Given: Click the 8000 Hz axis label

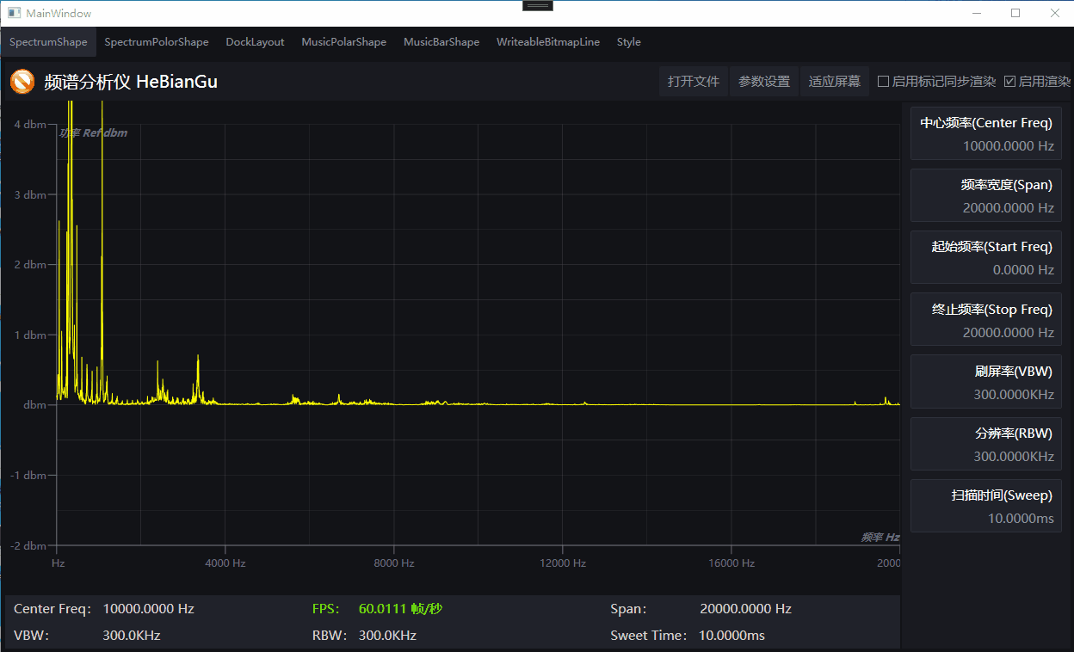Looking at the screenshot, I should (394, 563).
